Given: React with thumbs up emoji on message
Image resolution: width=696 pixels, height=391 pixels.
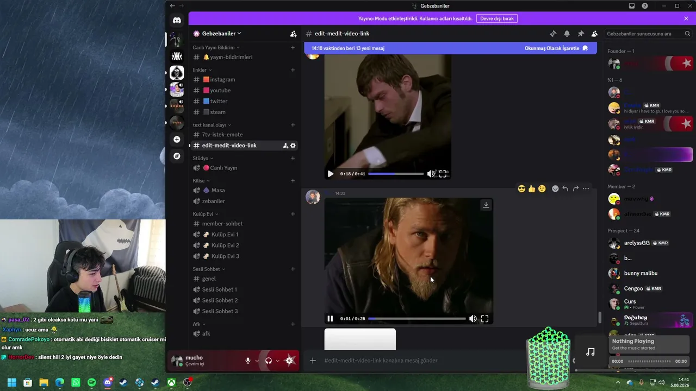Looking at the screenshot, I should tap(532, 188).
